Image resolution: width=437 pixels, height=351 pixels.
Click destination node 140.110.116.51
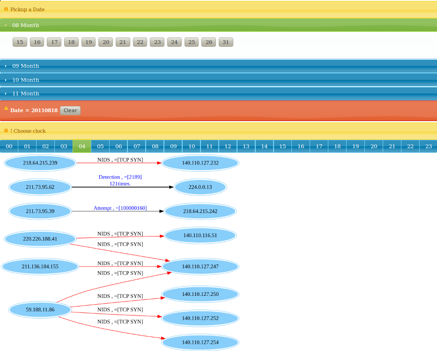pos(200,235)
